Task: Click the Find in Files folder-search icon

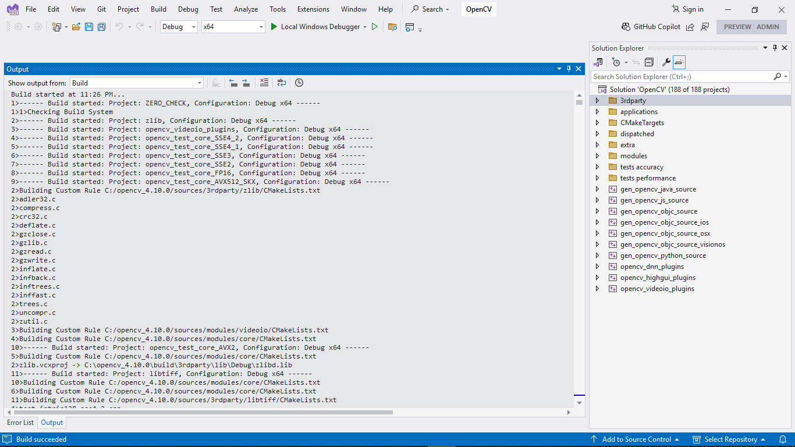Action: click(393, 27)
